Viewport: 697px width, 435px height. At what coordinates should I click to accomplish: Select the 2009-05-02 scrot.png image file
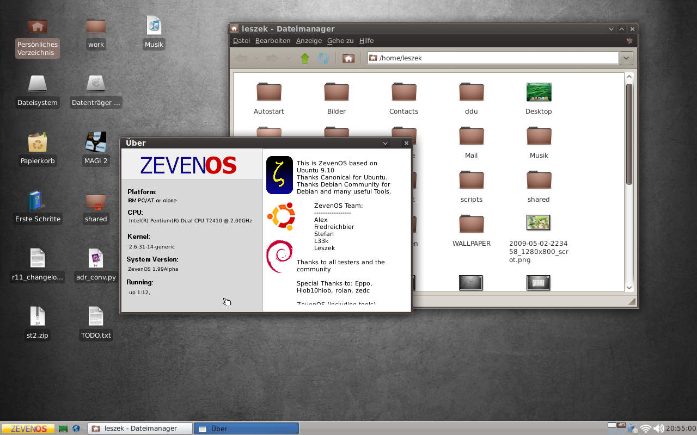click(x=539, y=238)
